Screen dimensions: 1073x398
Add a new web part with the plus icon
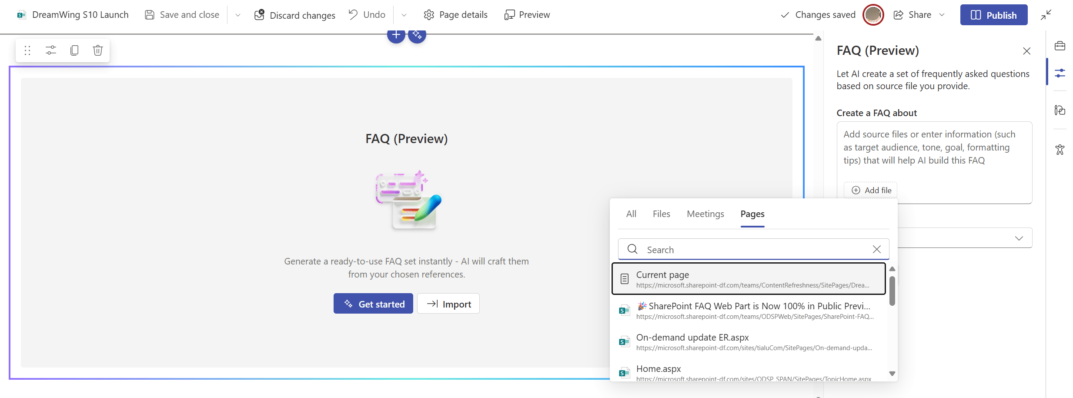click(396, 34)
